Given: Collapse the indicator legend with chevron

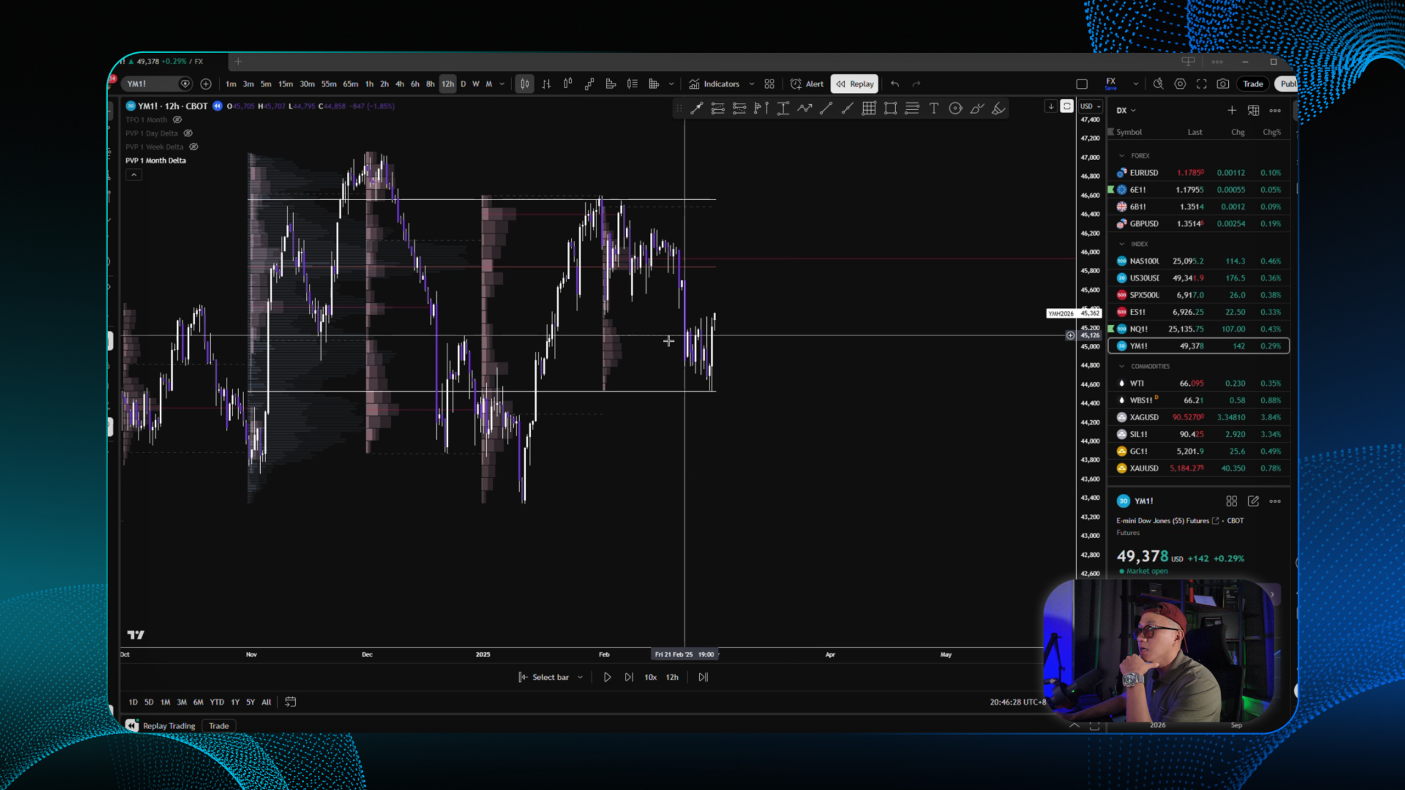Looking at the screenshot, I should (x=133, y=174).
